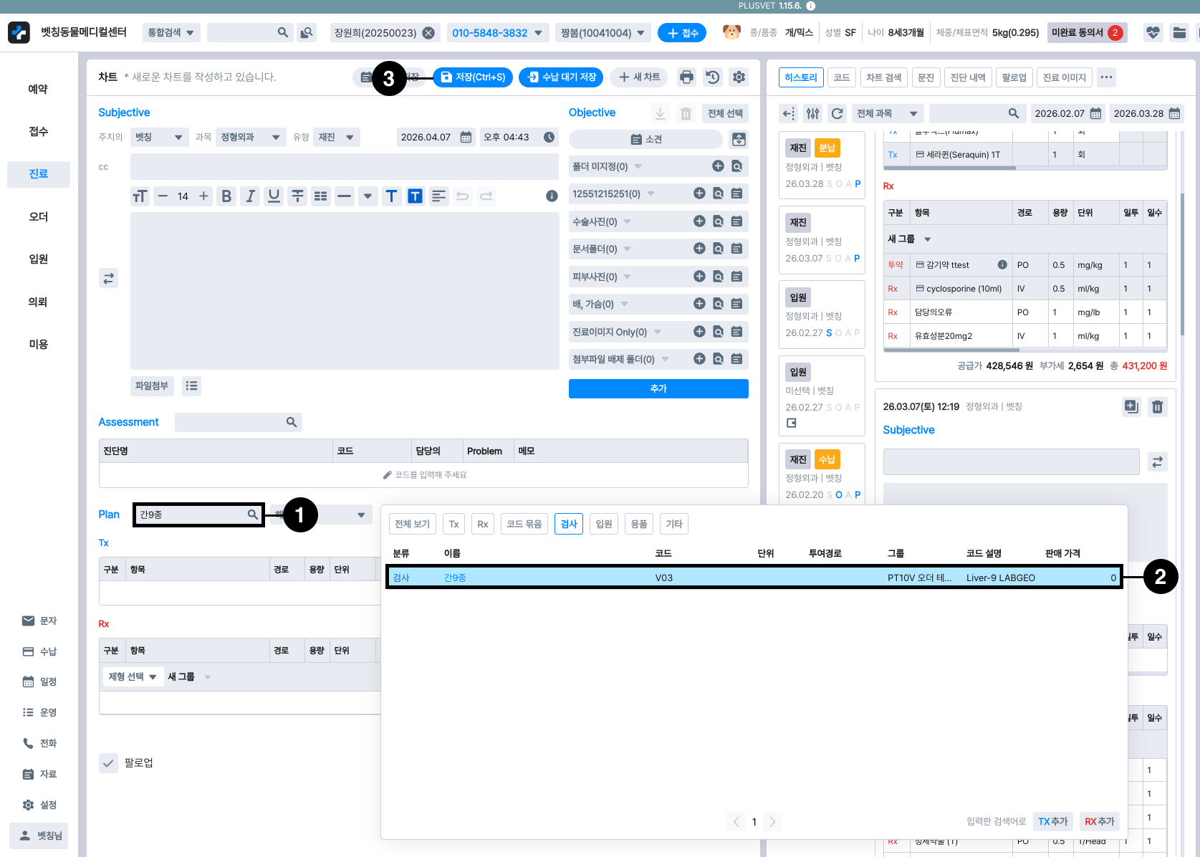The height and width of the screenshot is (857, 1200).
Task: Refresh the history list
Action: tap(837, 113)
